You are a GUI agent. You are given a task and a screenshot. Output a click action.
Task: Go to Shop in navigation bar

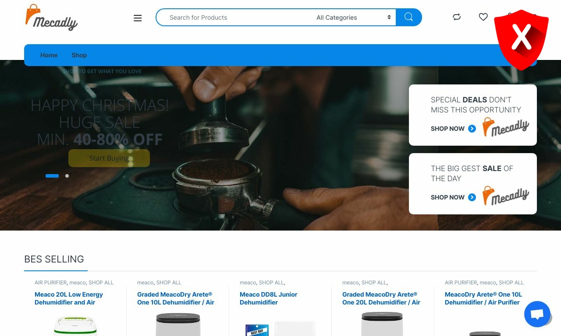[79, 55]
